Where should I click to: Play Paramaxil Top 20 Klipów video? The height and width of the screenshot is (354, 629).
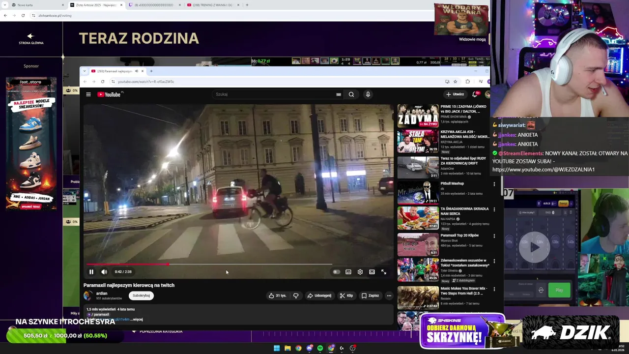point(418,244)
